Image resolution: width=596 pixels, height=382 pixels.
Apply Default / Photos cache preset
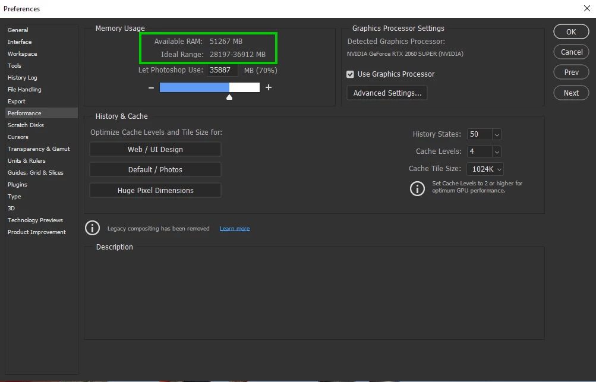155,169
